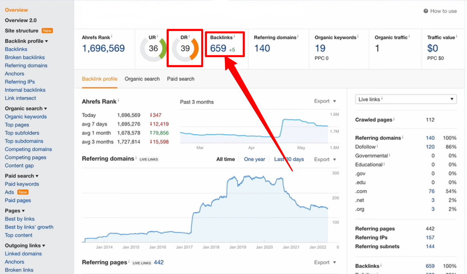Image resolution: width=467 pixels, height=274 pixels.
Task: Click the LIVE LINKS badge beside Referring domains
Action: click(149, 160)
